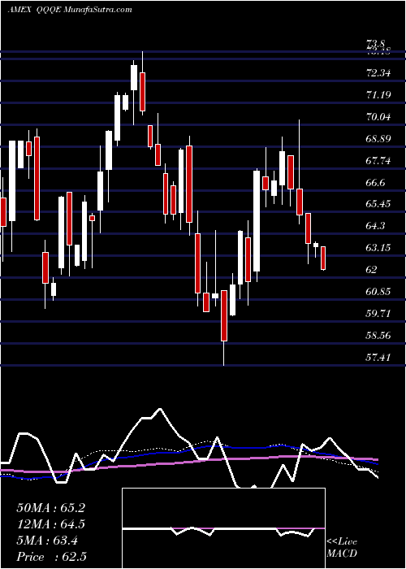
Task: Click the 67.74 price axis label
Action: click(x=378, y=160)
